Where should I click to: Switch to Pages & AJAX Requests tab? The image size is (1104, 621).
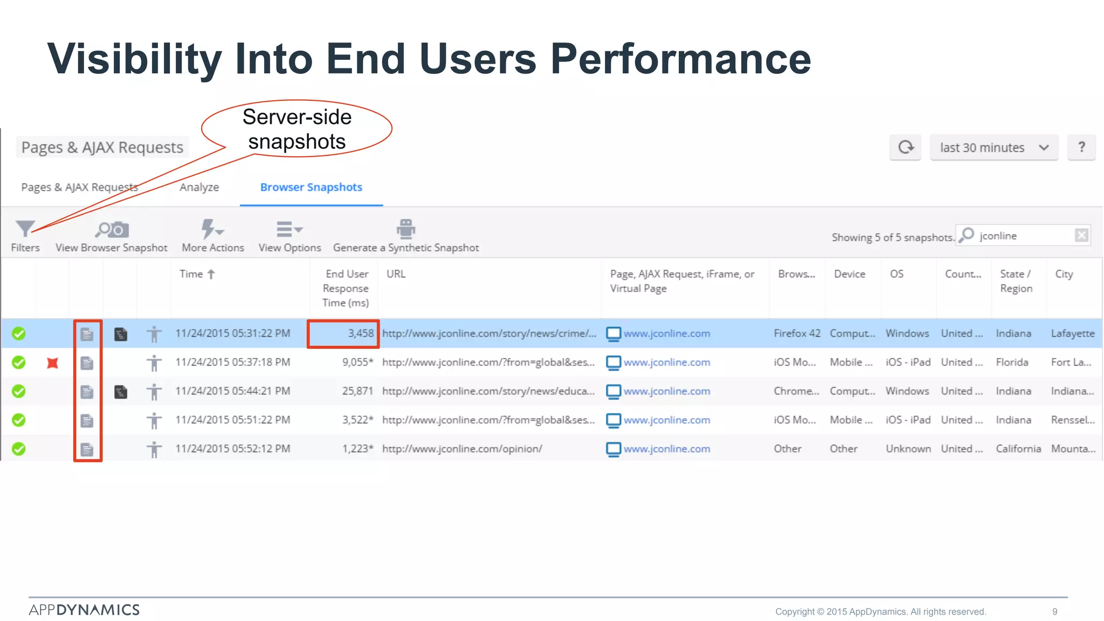tap(79, 187)
